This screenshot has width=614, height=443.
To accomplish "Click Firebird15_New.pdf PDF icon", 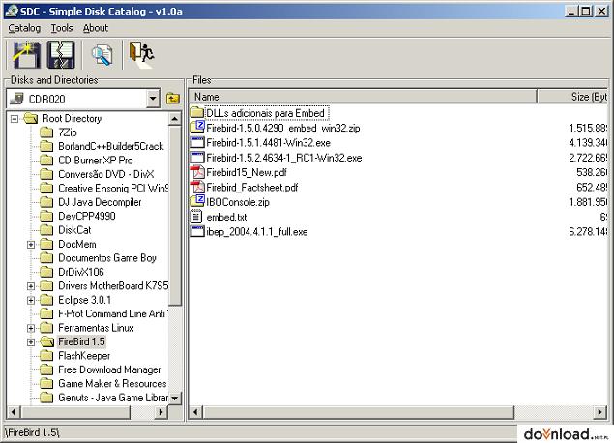I will point(197,172).
